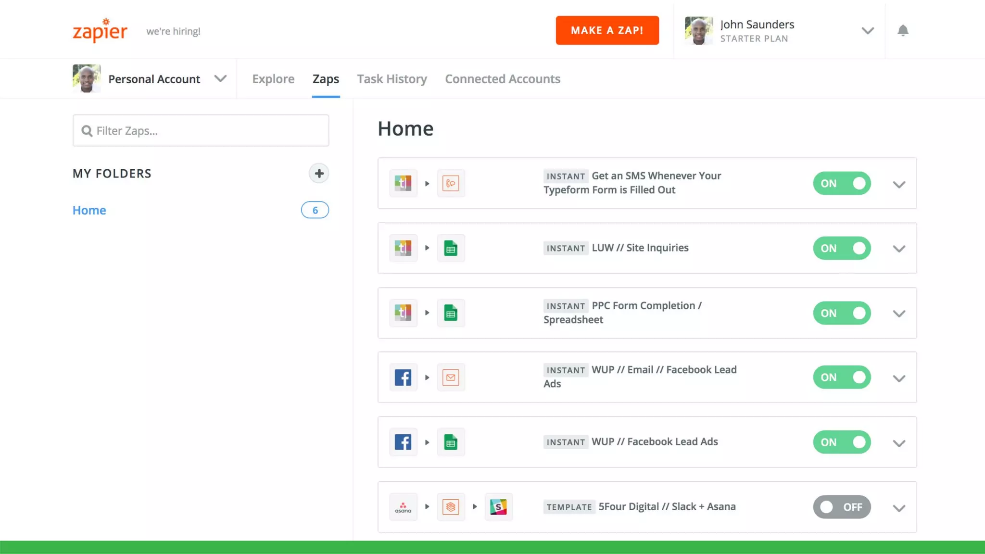Click the Facebook icon in the WUP Email zap
Viewport: 985px width, 554px height.
tap(403, 378)
